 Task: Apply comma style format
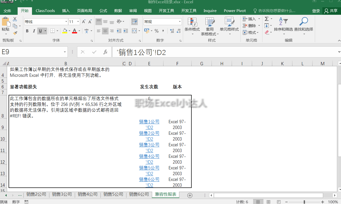[163, 31]
